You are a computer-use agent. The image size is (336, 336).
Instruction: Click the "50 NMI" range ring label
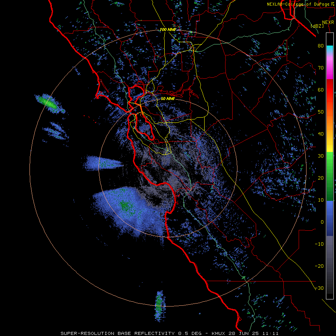(x=168, y=99)
